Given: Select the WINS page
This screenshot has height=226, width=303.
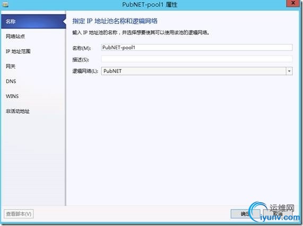Looking at the screenshot, I should click(x=12, y=96).
